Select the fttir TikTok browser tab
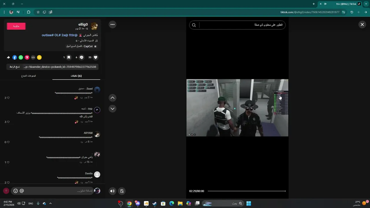 point(340,4)
